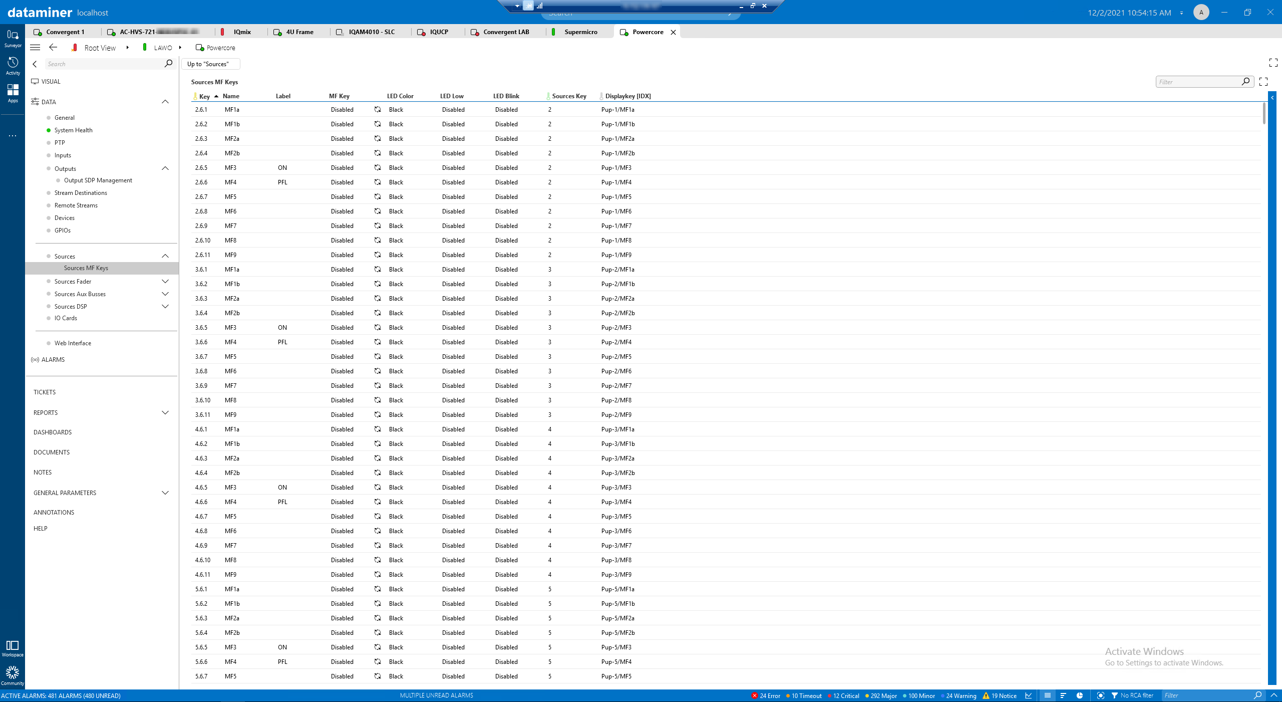Viewport: 1282px width, 702px height.
Task: Open the dropdown arrow next to the clock
Action: [1181, 13]
